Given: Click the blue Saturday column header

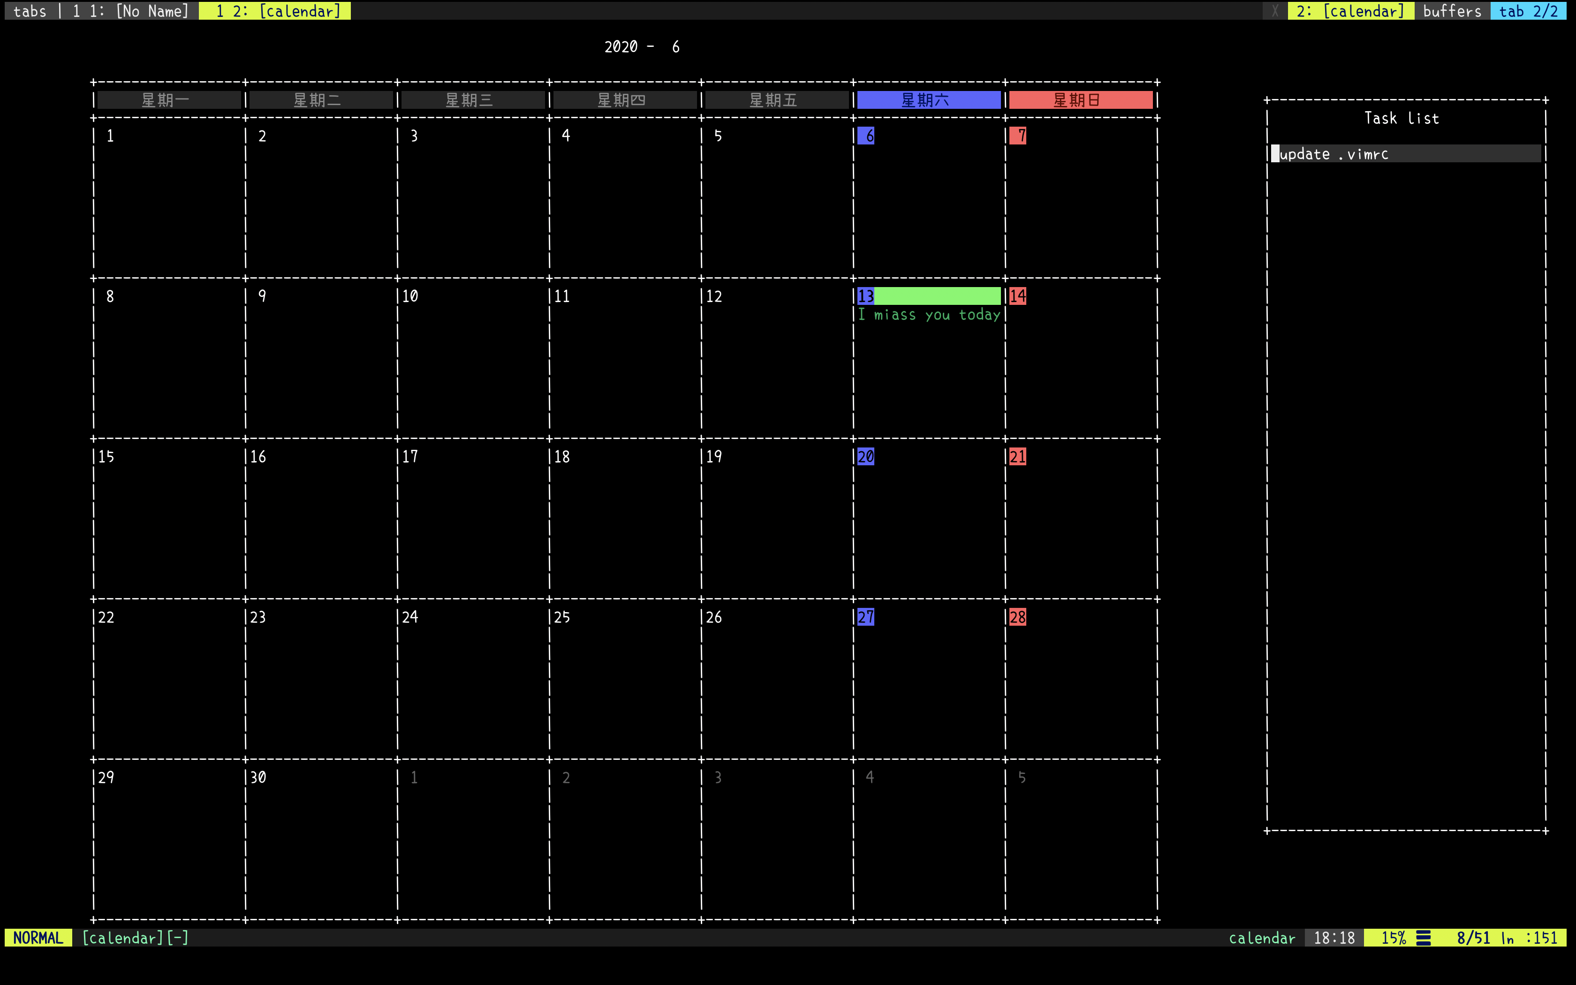Looking at the screenshot, I should [928, 100].
